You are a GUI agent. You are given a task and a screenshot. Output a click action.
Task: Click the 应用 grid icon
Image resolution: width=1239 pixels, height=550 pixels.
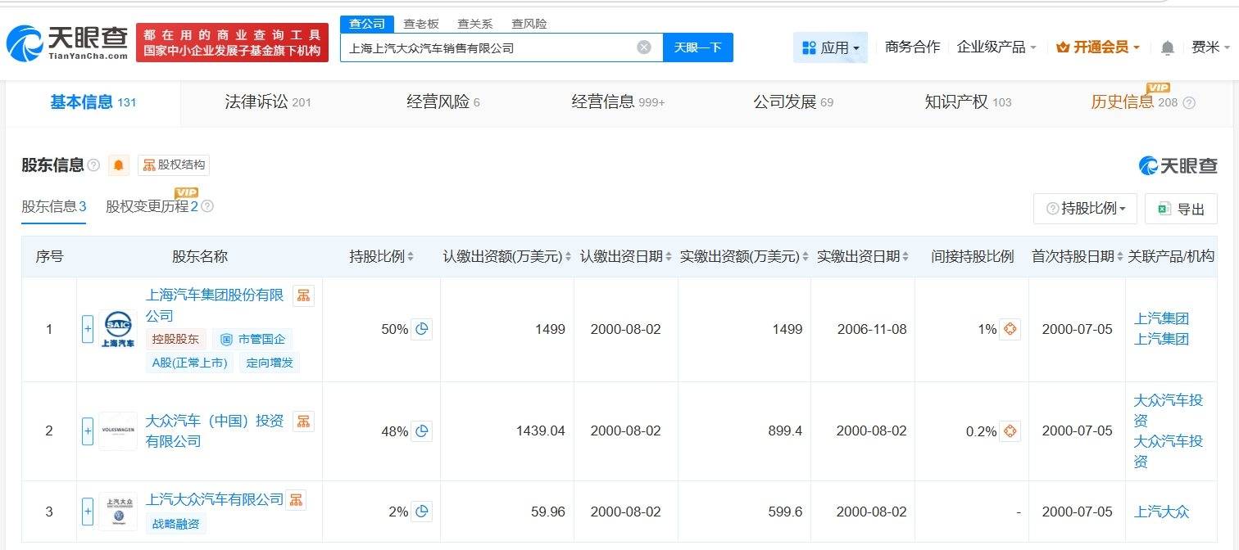(x=809, y=47)
